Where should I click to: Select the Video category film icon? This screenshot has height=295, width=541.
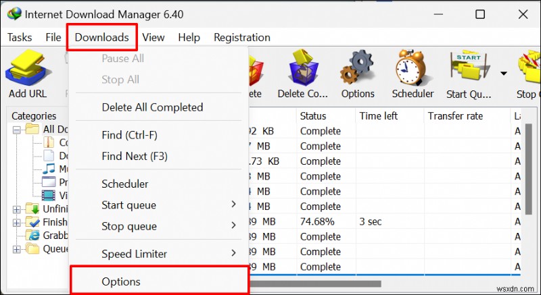(x=49, y=195)
